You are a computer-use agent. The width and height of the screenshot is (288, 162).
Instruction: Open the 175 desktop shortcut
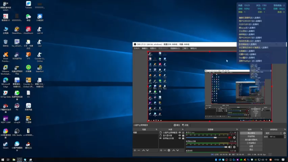click(28, 56)
